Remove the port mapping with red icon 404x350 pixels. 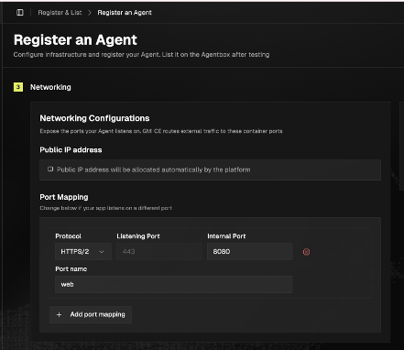(306, 252)
